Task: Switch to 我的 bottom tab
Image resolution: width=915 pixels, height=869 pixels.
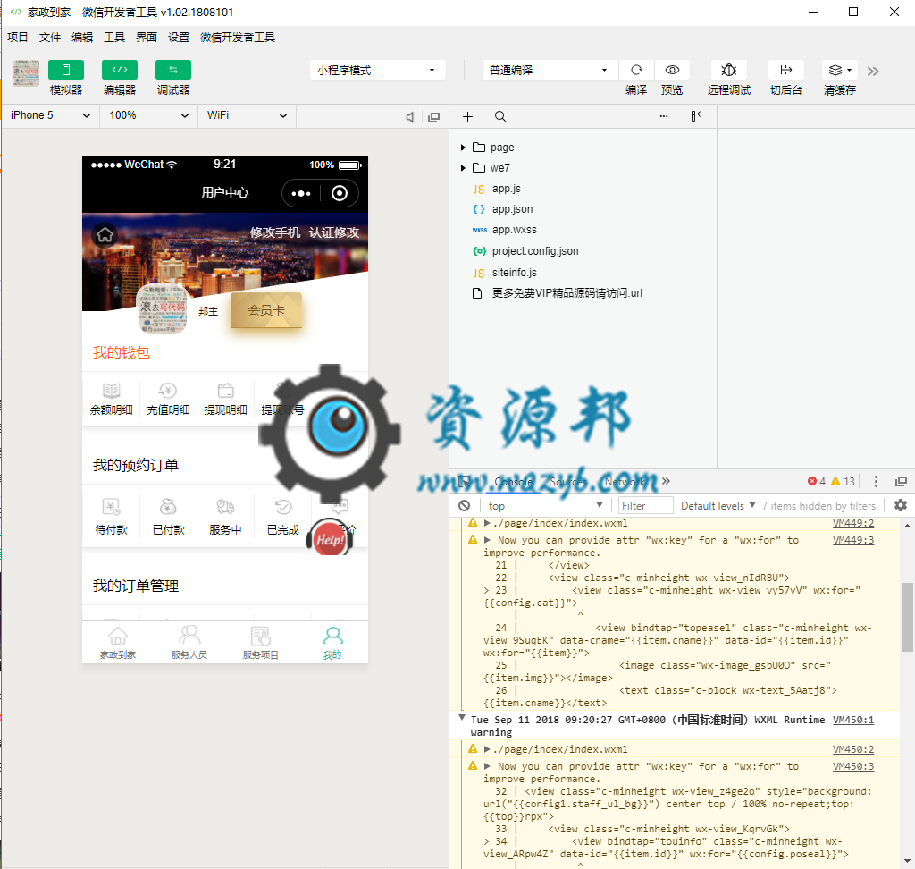Action: point(332,643)
